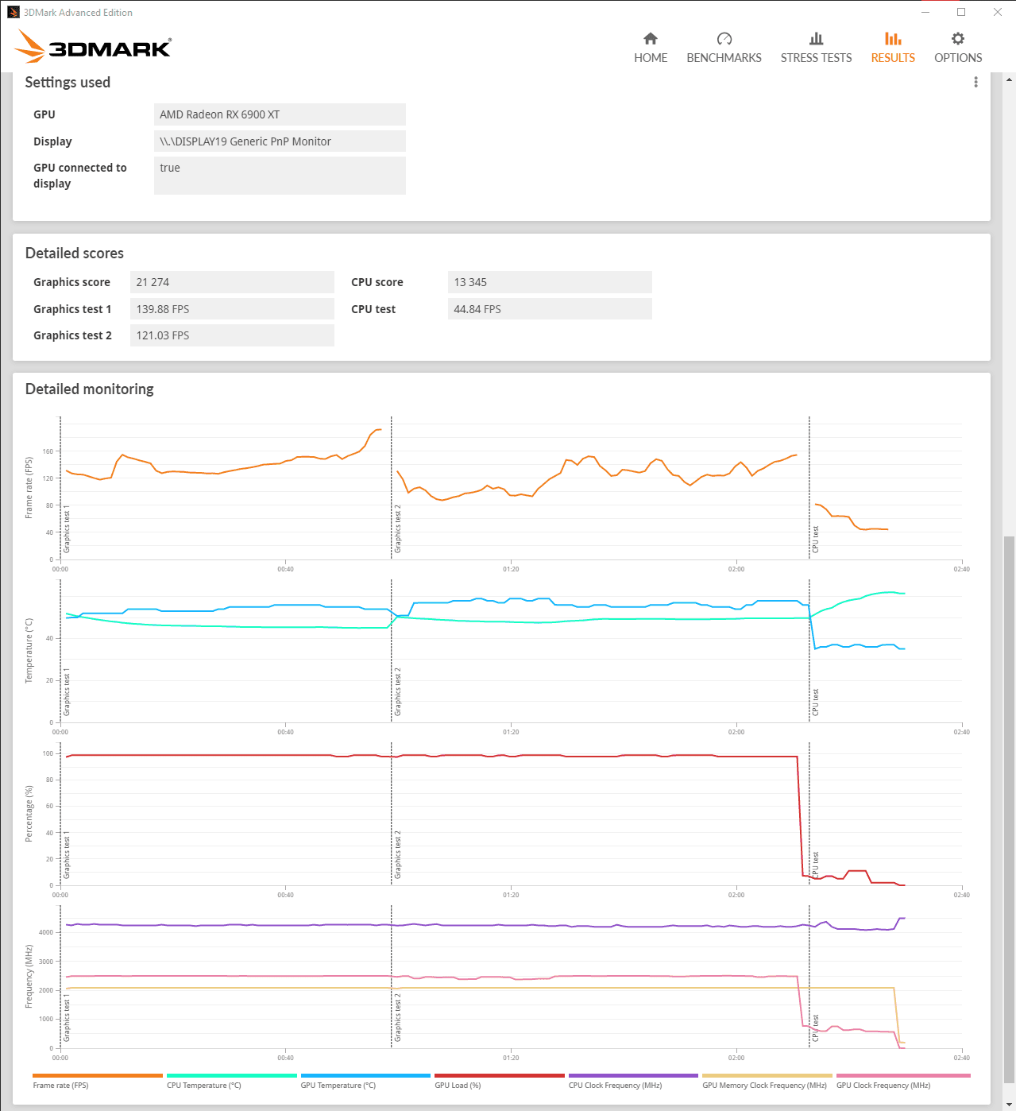Click the Detailed scores heading

coord(75,253)
